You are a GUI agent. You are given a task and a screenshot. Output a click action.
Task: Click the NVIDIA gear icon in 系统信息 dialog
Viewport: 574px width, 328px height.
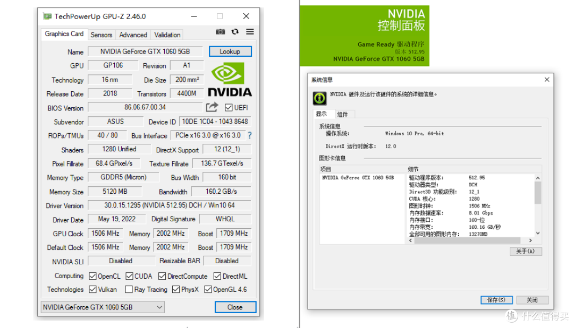319,99
